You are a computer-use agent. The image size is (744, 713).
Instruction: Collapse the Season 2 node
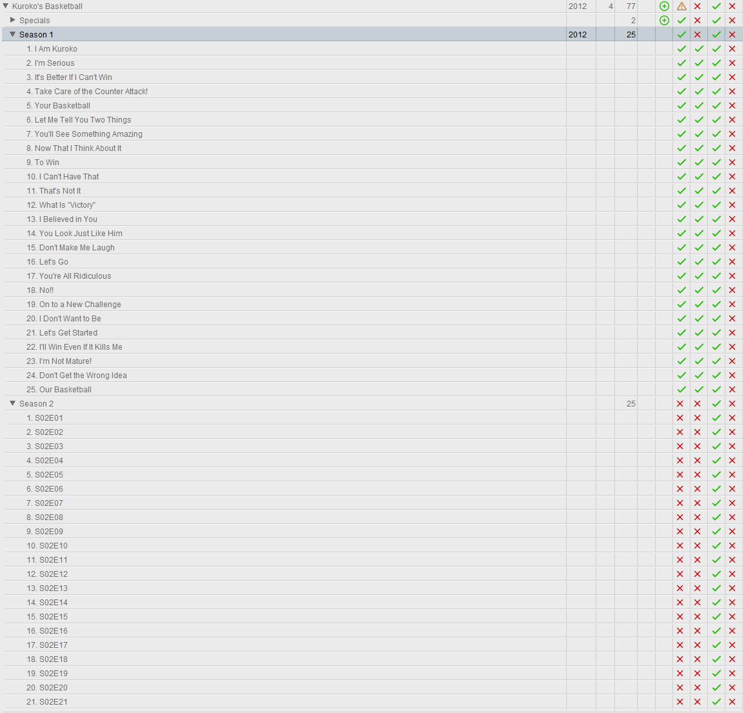tap(13, 403)
